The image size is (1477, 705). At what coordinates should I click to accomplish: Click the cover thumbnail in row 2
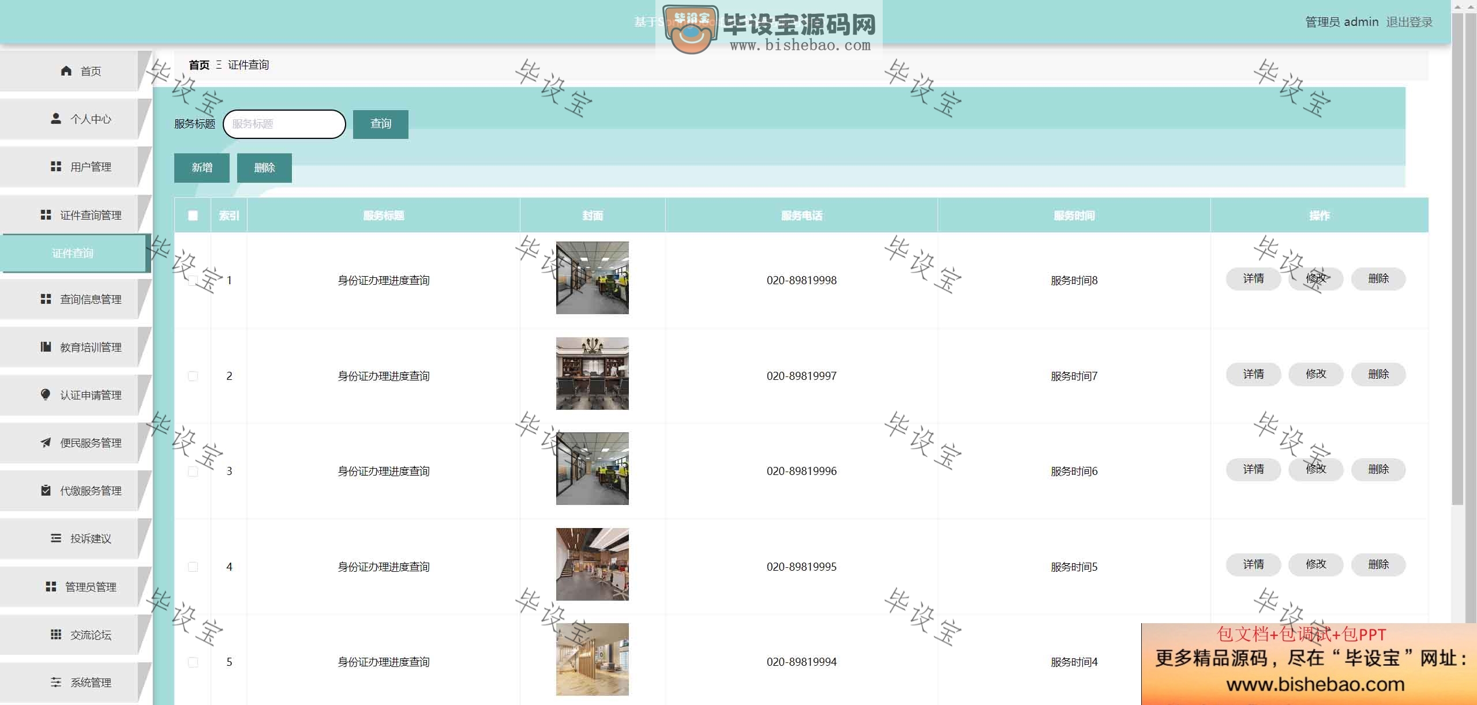(x=593, y=374)
